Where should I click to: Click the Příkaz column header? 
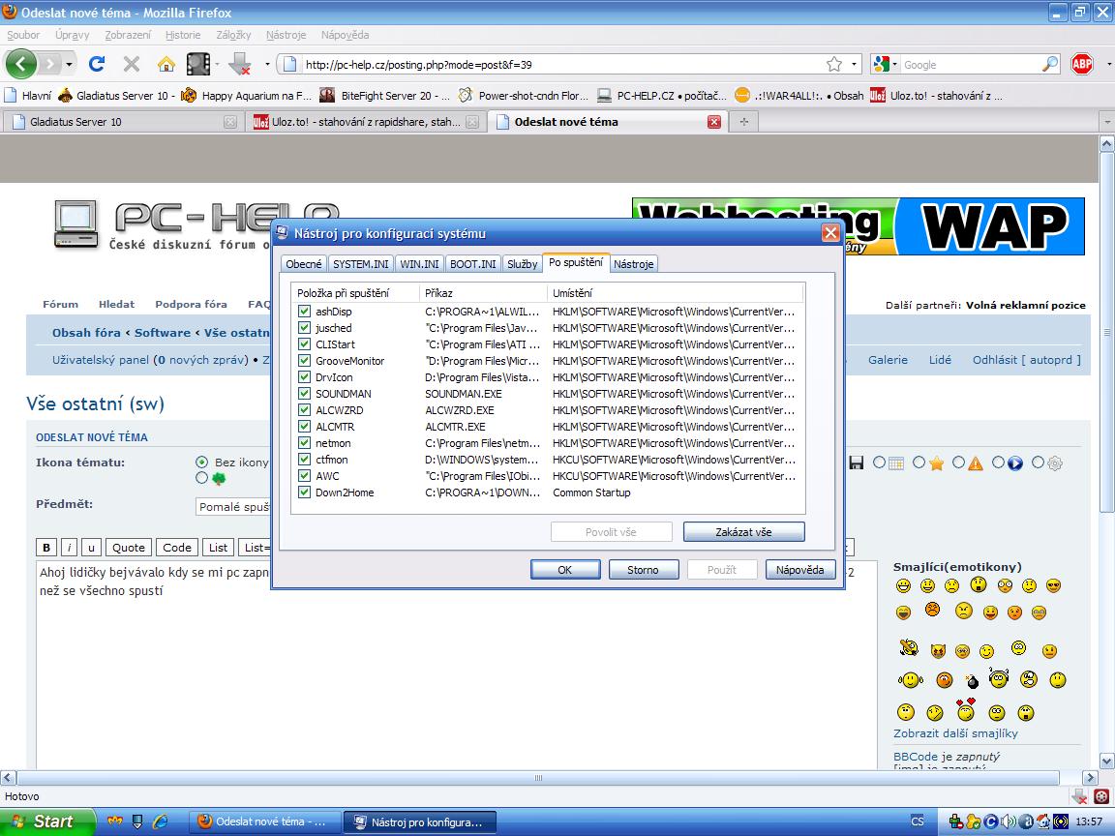pos(482,292)
